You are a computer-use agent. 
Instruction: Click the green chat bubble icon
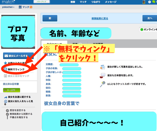pyautogui.click(x=154, y=2)
